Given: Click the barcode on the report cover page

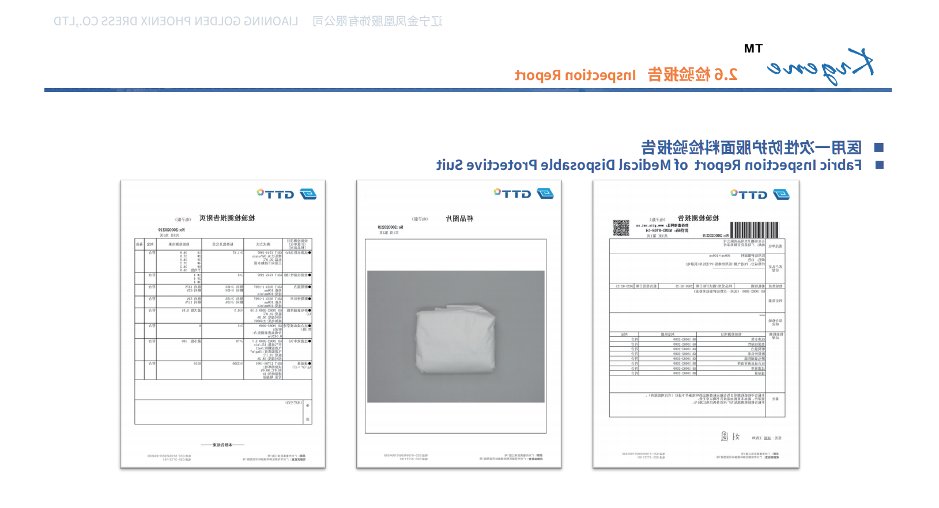Looking at the screenshot, I should pyautogui.click(x=754, y=230).
